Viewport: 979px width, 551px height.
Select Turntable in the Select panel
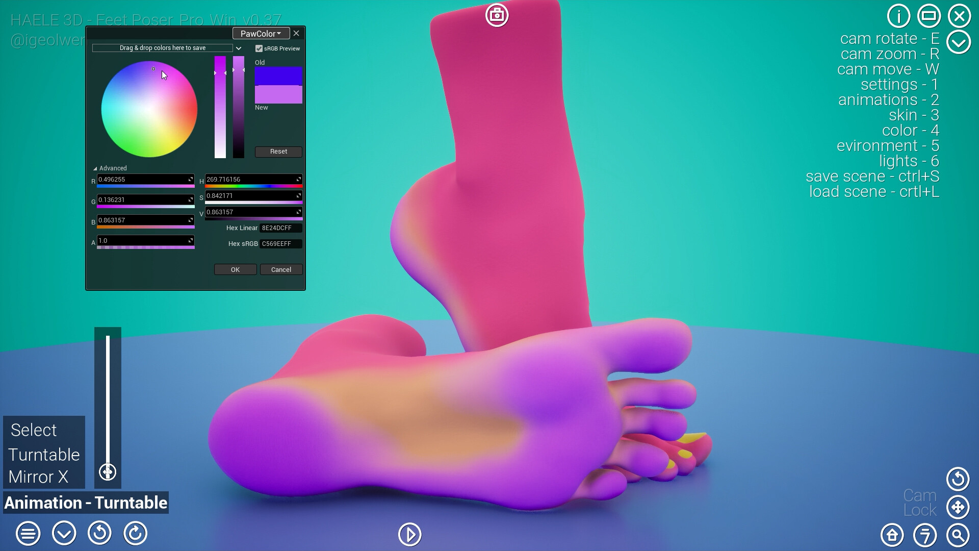coord(43,455)
